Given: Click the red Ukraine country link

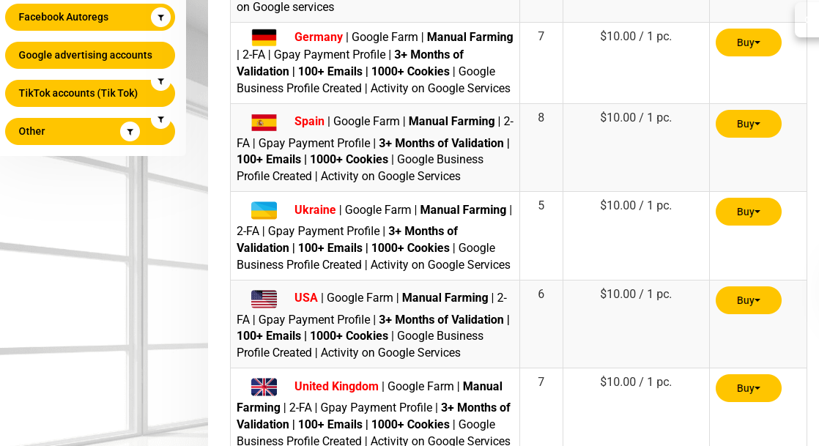Looking at the screenshot, I should [315, 210].
